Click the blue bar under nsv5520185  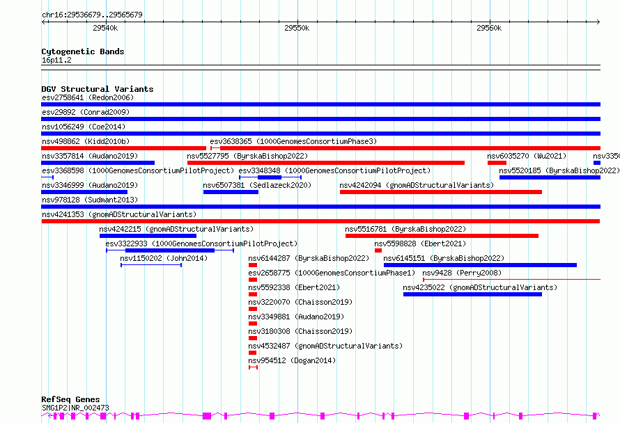(x=550, y=177)
